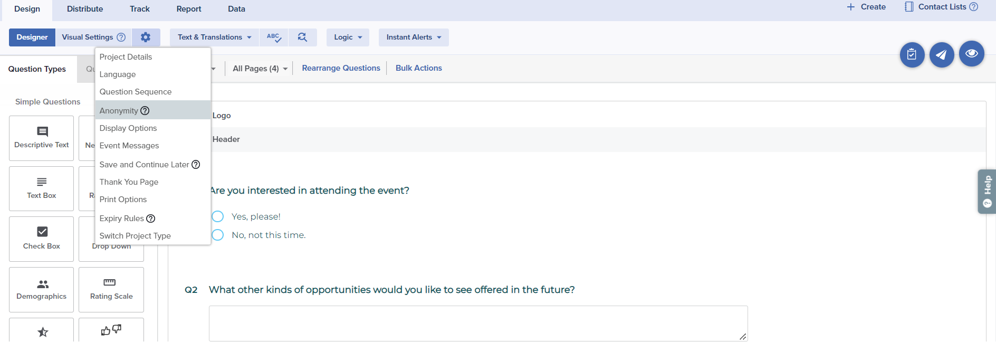This screenshot has height=342, width=996.
Task: Select the "No, not this time" option
Action: pyautogui.click(x=218, y=235)
